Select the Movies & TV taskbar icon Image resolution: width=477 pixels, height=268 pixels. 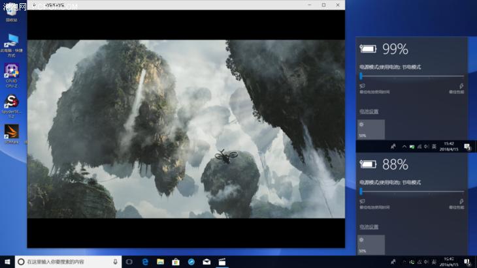[222, 261]
